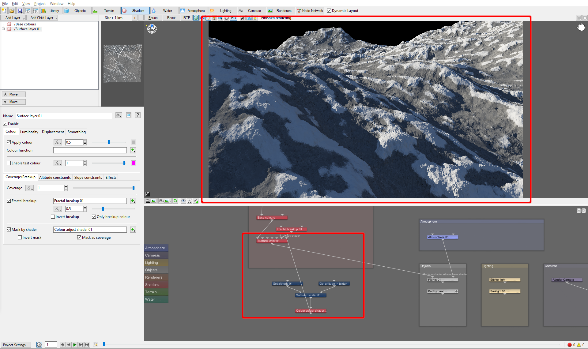Click the Pause button

[x=153, y=18]
